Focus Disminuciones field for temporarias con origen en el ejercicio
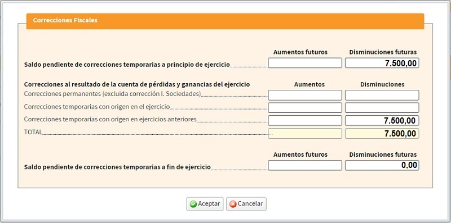Image resolution: width=451 pixels, height=223 pixels. 382,108
